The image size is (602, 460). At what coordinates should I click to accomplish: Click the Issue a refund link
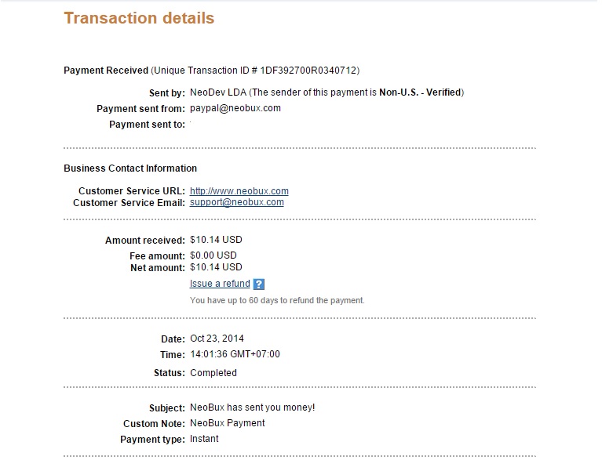(220, 284)
